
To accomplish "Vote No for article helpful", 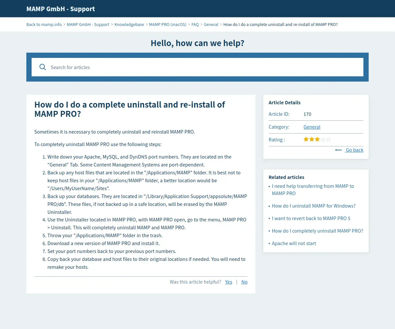I will (x=244, y=282).
